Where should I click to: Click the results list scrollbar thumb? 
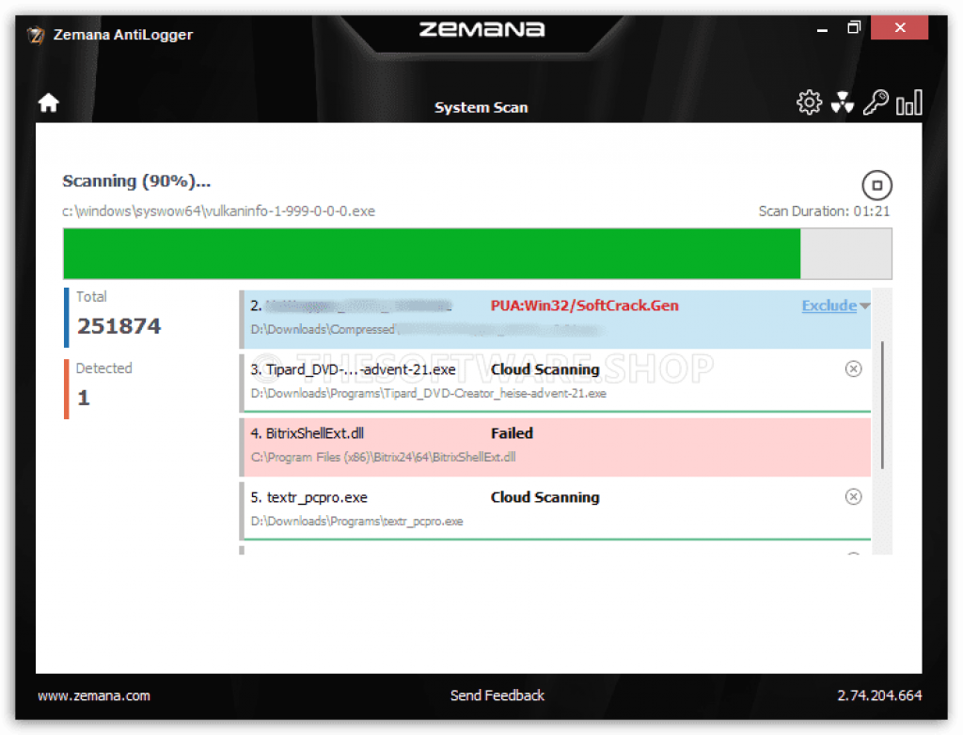point(882,405)
